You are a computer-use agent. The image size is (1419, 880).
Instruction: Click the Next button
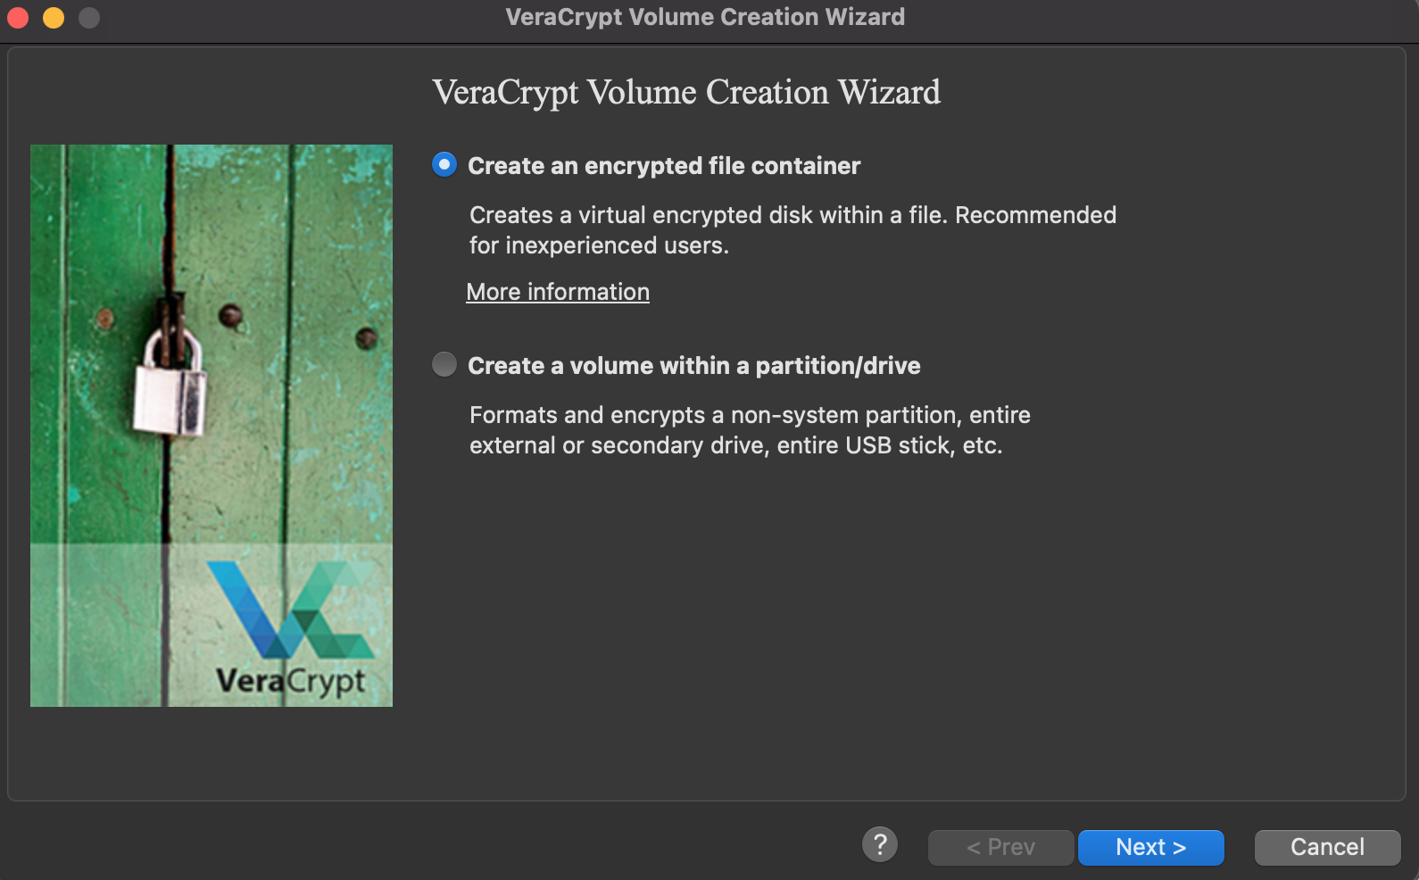point(1150,847)
